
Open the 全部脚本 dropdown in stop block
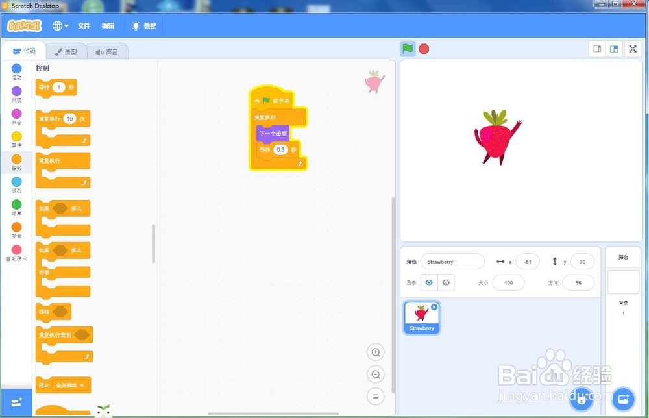point(69,386)
